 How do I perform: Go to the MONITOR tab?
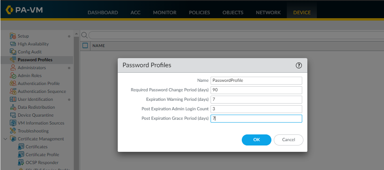click(165, 12)
